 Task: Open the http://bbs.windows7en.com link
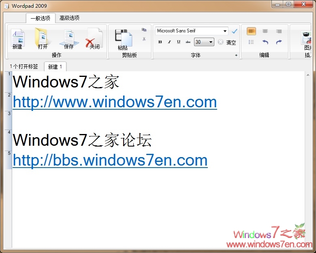[110, 160]
